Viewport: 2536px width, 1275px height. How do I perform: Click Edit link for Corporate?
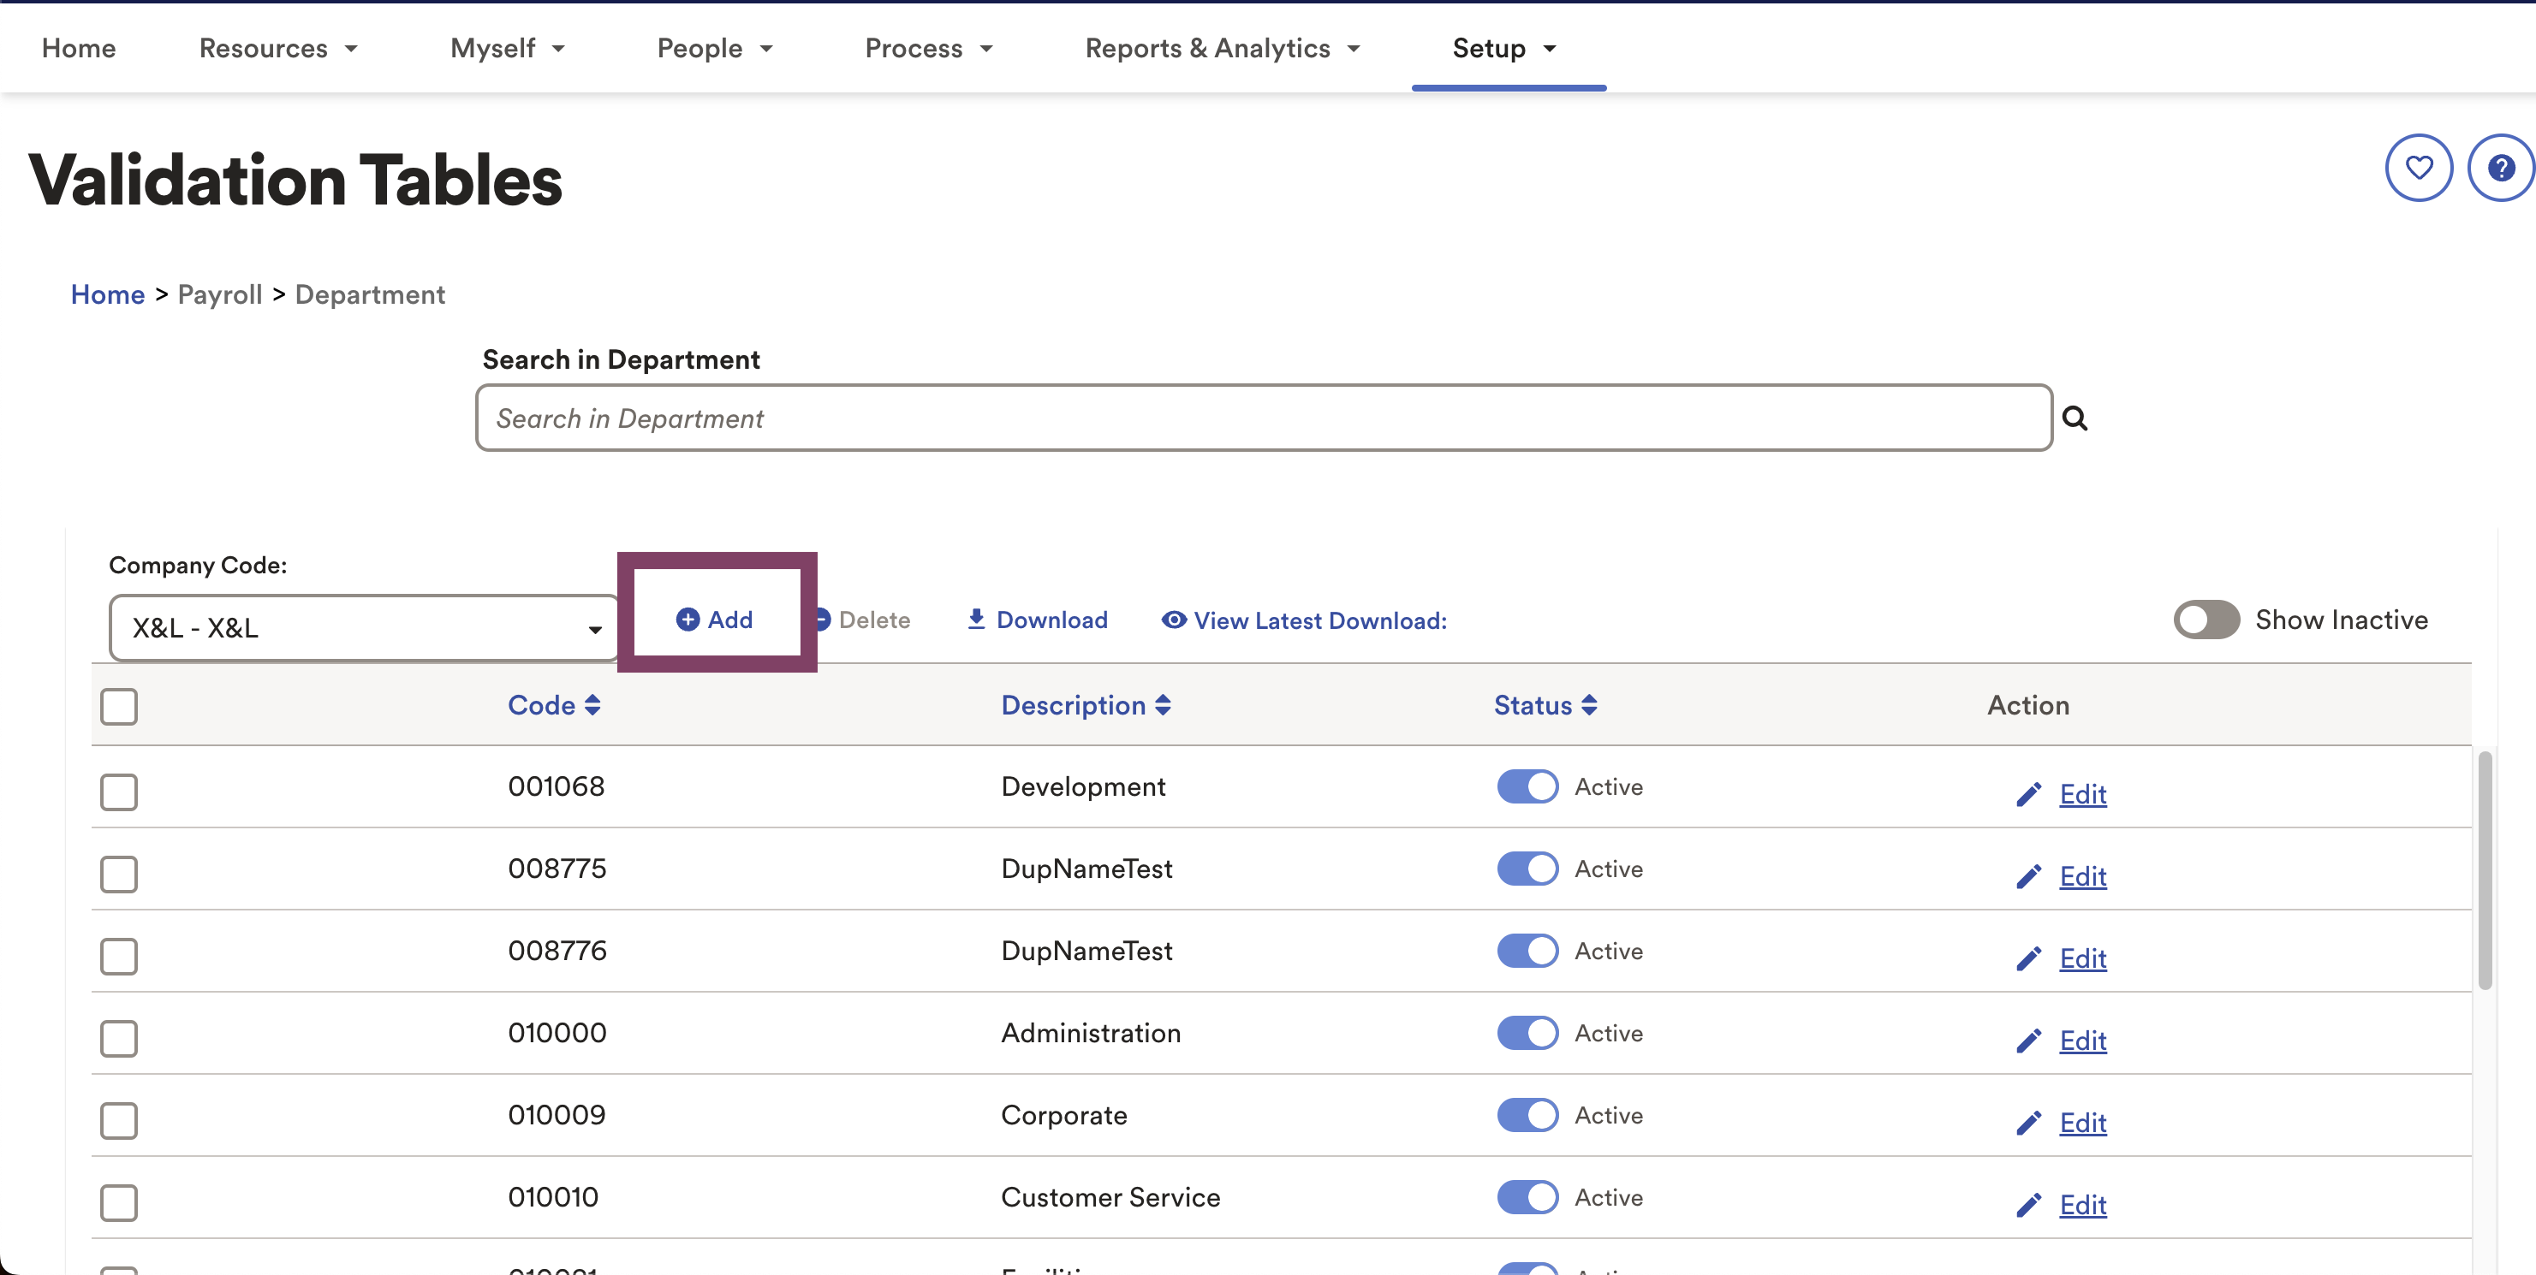2082,1124
